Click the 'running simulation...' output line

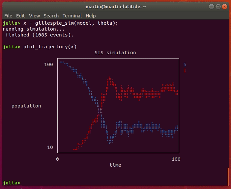tap(34, 29)
